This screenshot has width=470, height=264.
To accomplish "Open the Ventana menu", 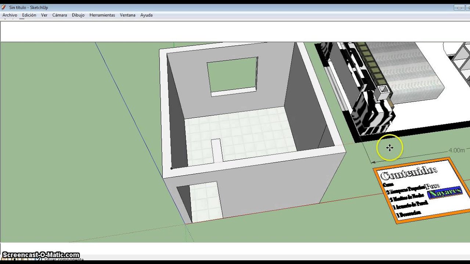I will coord(127,15).
